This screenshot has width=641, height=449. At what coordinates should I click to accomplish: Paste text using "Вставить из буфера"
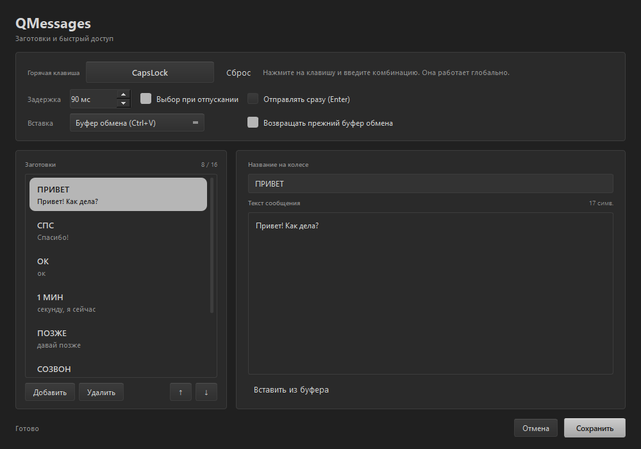291,390
